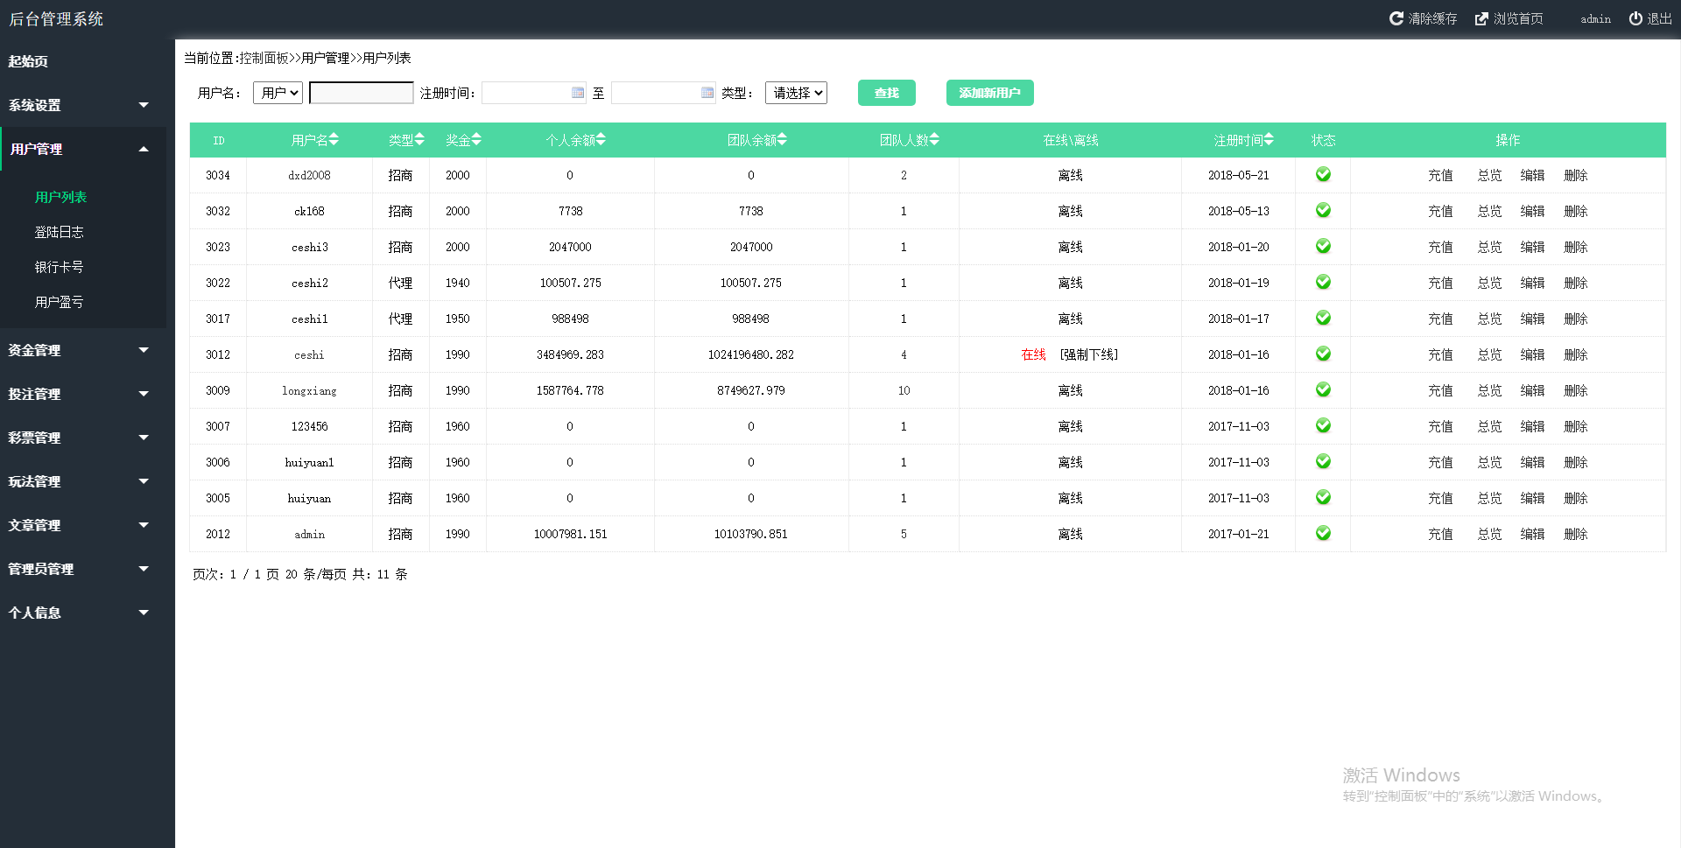Click the logout power icon
The image size is (1681, 848).
pos(1635,18)
